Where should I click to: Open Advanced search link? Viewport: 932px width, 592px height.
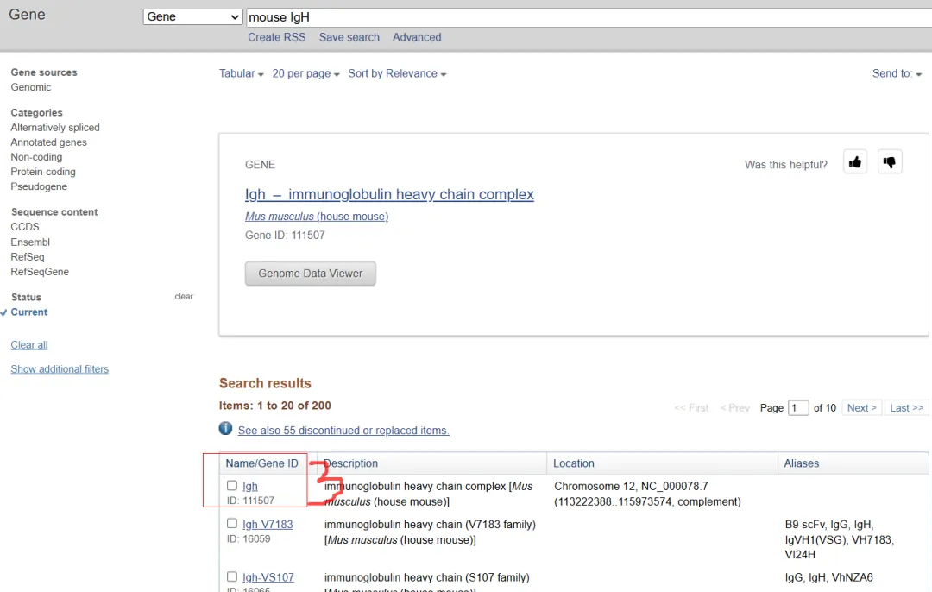tap(417, 37)
